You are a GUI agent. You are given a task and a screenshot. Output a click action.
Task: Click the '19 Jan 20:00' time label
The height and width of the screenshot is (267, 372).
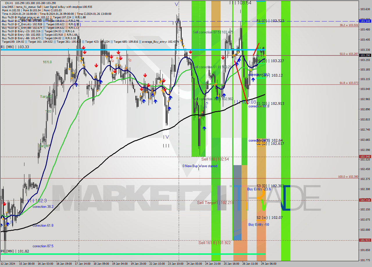[139, 264]
